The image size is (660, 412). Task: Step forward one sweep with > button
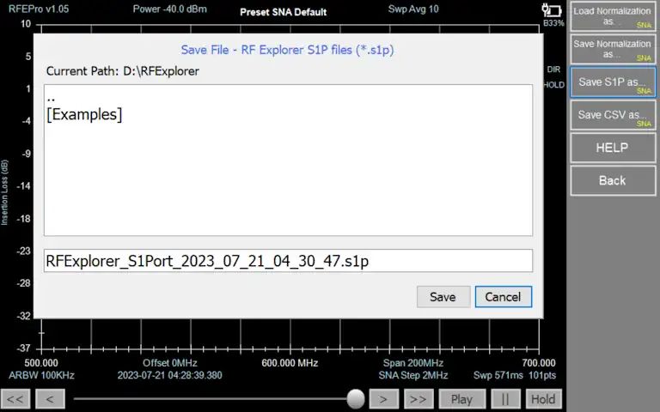tap(384, 399)
